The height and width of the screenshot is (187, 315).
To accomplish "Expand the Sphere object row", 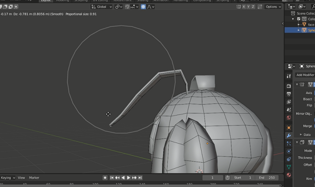I will tap(298, 30).
